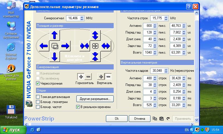
Task: Click the undo arrow icon beside Применить
Action: [168, 119]
